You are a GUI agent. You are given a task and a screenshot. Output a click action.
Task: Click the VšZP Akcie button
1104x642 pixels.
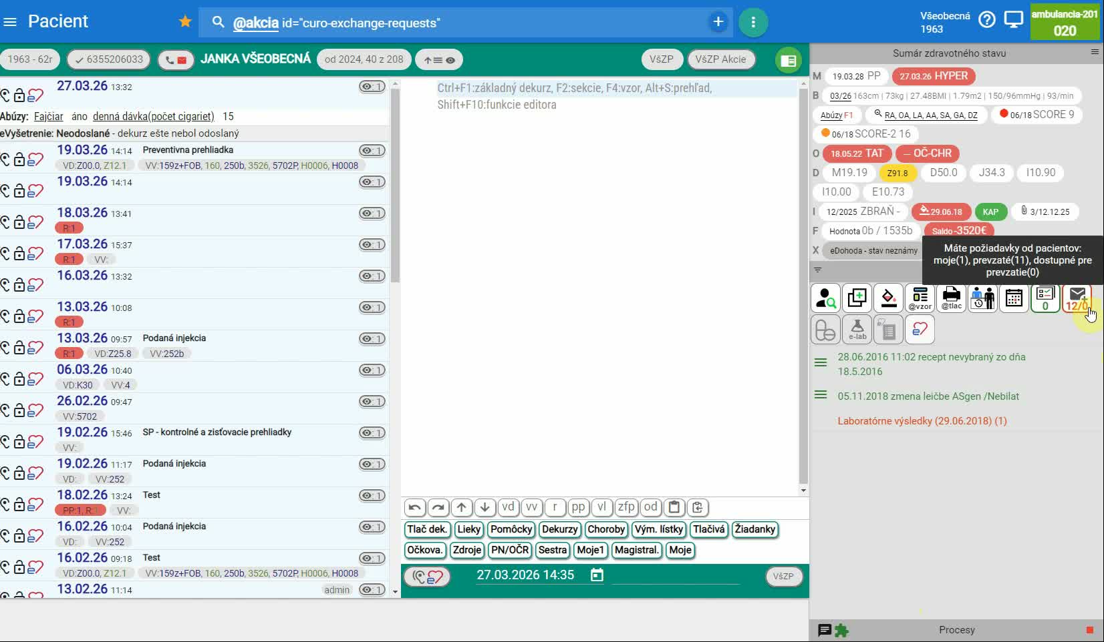720,59
